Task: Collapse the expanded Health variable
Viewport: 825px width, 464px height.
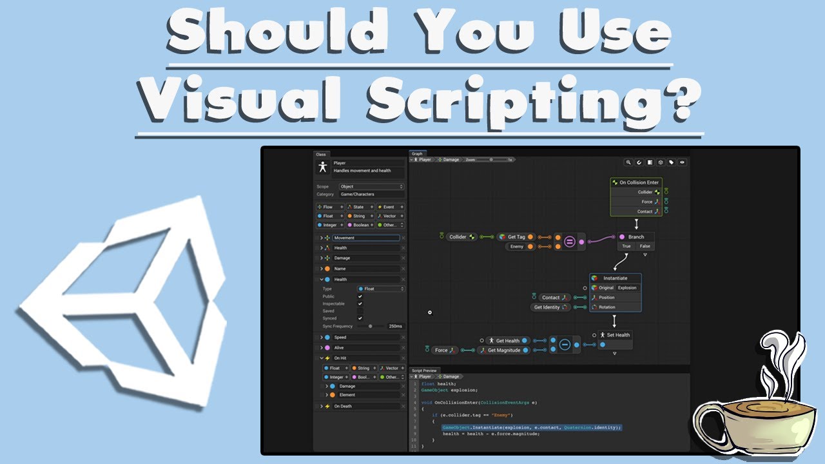Action: [x=321, y=278]
